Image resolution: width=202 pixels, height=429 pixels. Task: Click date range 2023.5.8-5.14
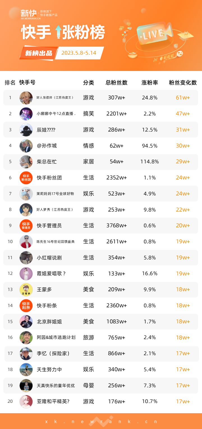click(x=79, y=53)
